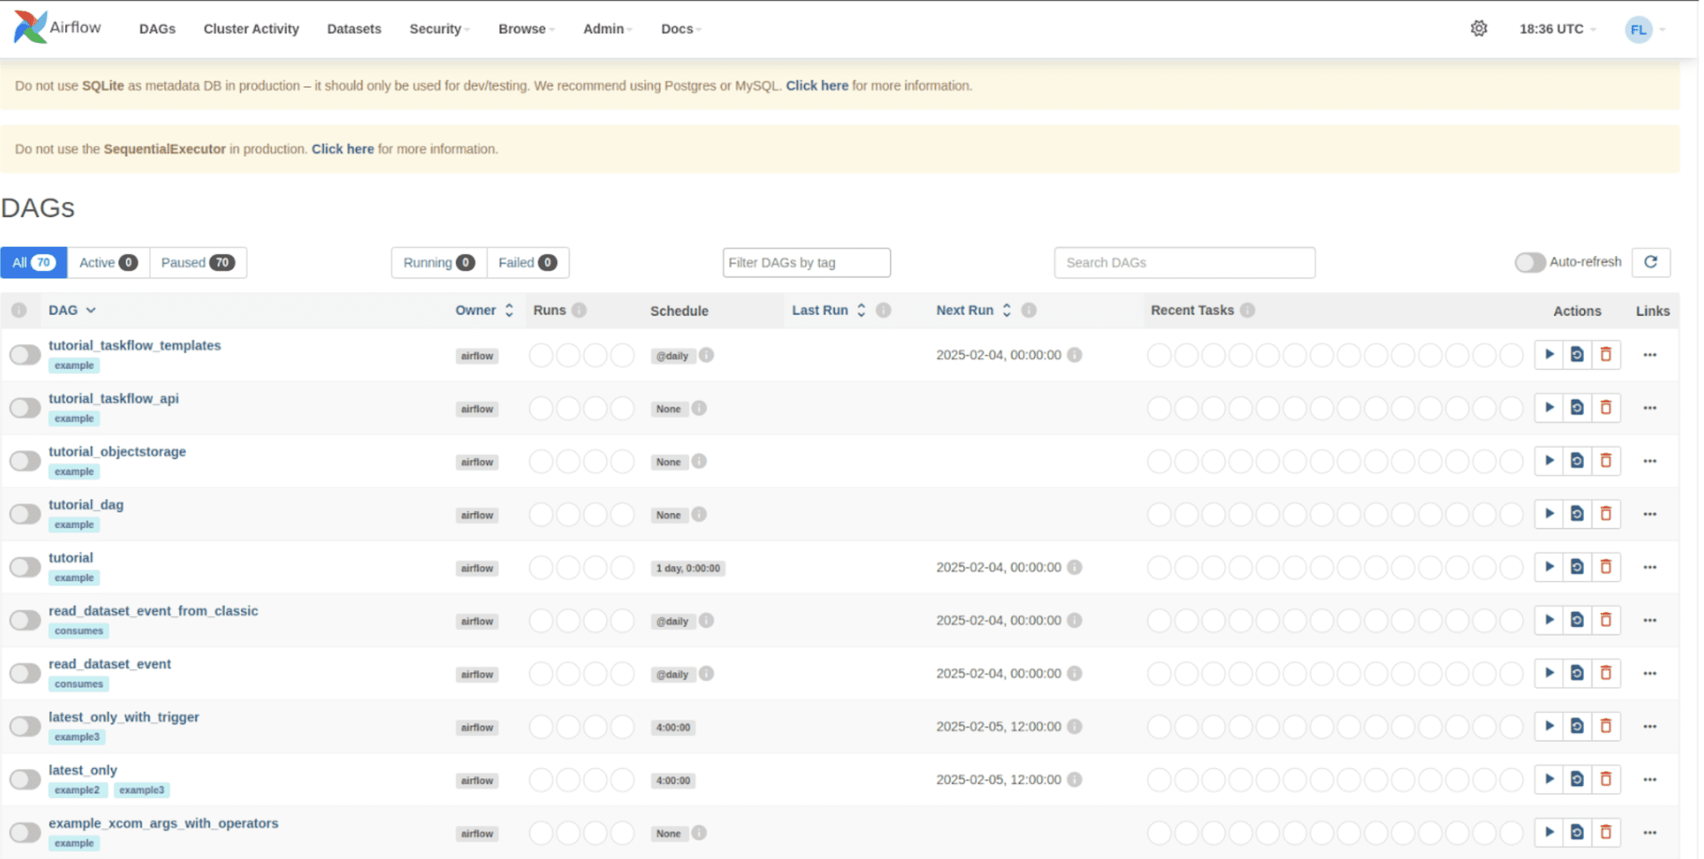Click the refresh DAG list button
This screenshot has width=1704, height=859.
[1651, 262]
